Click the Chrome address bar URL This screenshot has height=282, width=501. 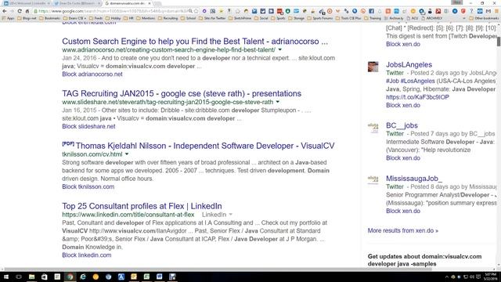(112, 11)
